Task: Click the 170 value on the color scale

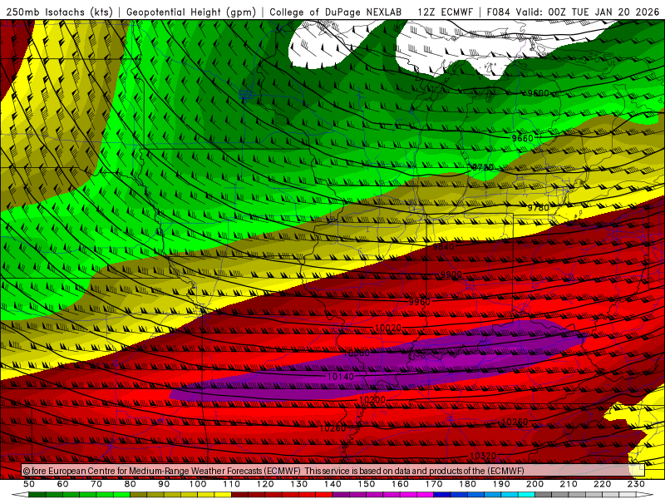Action: tap(433, 484)
